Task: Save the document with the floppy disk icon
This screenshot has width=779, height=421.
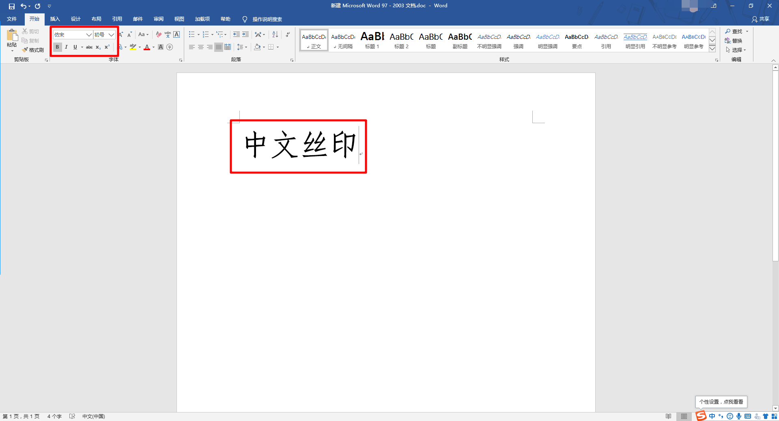Action: [x=11, y=6]
